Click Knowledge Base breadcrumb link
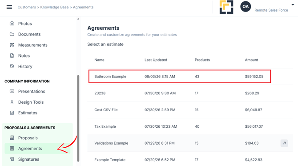The image size is (298, 166). pyautogui.click(x=54, y=7)
